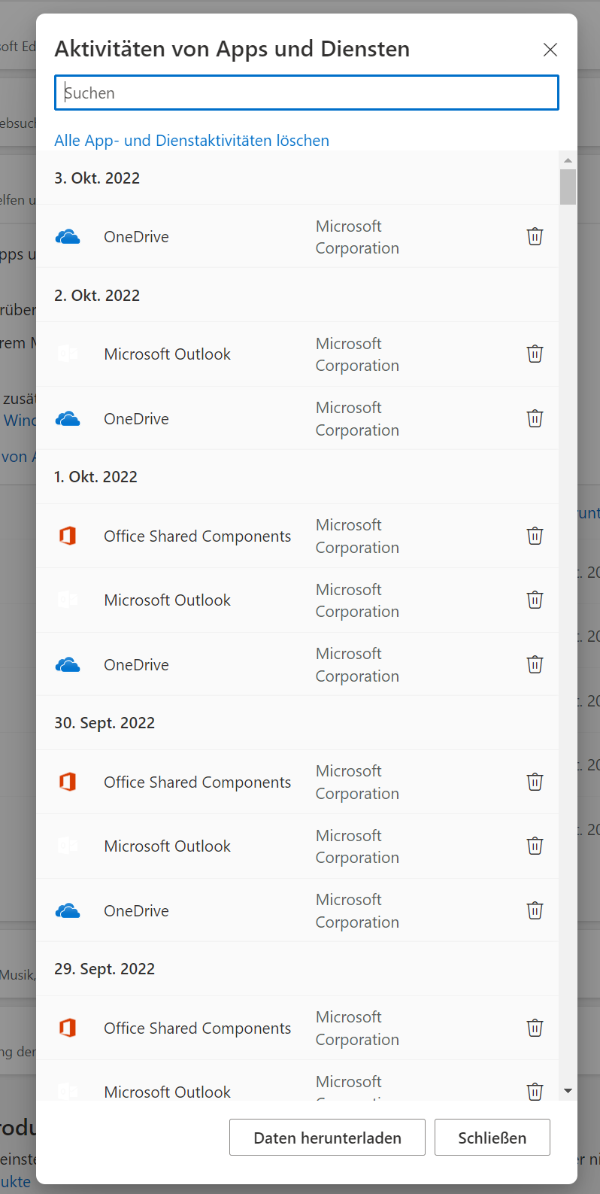600x1194 pixels.
Task: Click the scroll down arrow of the list
Action: [x=568, y=1091]
